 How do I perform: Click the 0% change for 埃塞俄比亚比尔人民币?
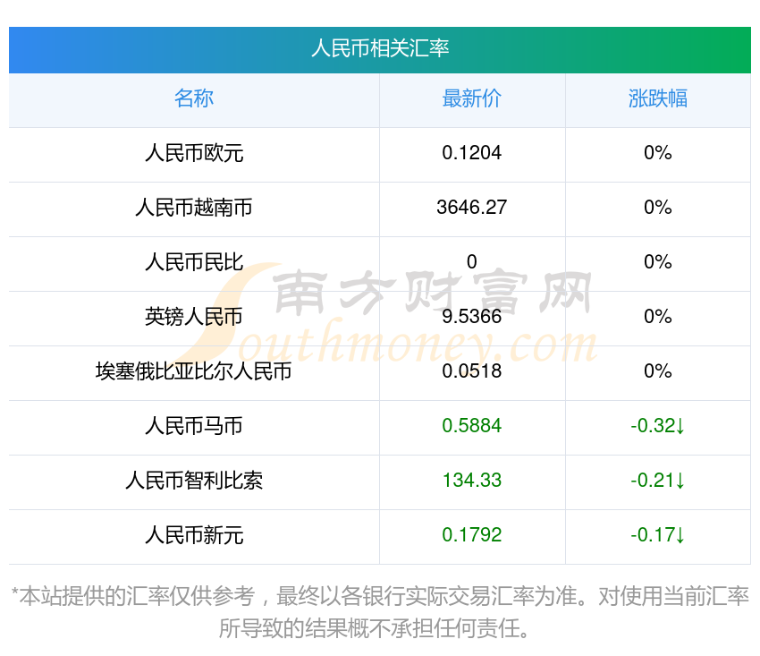pos(658,371)
